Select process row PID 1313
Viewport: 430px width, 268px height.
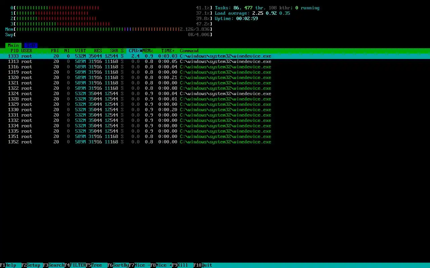pyautogui.click(x=215, y=61)
